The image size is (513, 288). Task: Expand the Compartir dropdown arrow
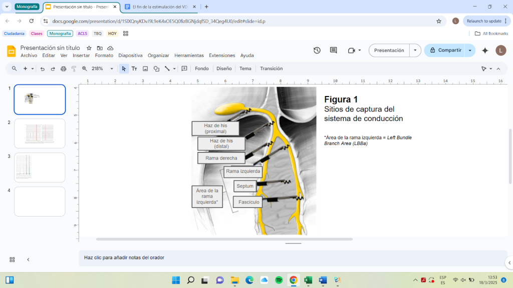pos(470,50)
